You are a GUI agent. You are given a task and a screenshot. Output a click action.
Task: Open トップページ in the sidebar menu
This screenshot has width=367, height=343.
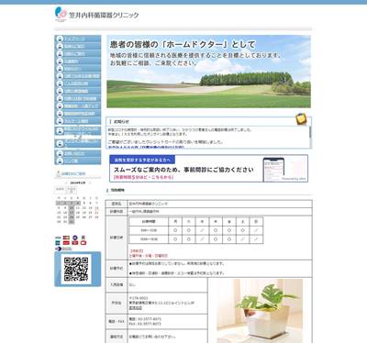coord(78,39)
